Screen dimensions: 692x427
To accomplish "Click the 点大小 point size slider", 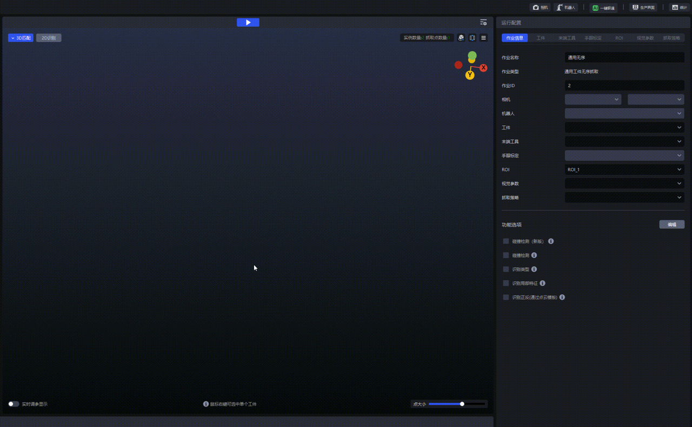I will point(457,404).
